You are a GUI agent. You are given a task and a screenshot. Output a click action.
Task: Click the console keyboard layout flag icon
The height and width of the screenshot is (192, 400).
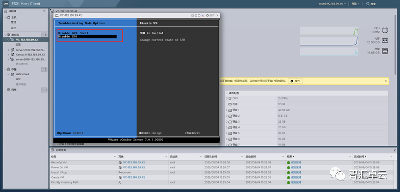click(x=203, y=16)
